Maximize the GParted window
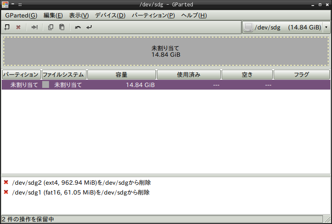This screenshot has height=224, width=332. pyautogui.click(x=320, y=5)
